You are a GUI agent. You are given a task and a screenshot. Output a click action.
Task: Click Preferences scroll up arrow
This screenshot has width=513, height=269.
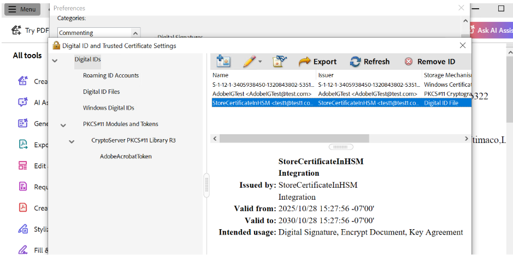tap(465, 21)
